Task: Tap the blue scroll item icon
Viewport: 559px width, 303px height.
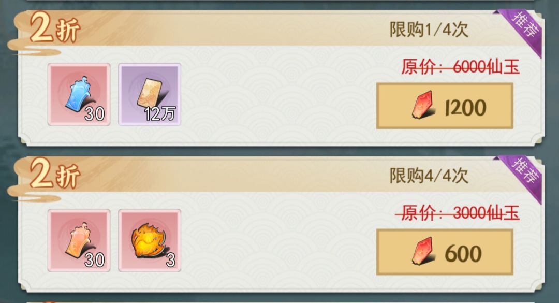Action: 79,95
